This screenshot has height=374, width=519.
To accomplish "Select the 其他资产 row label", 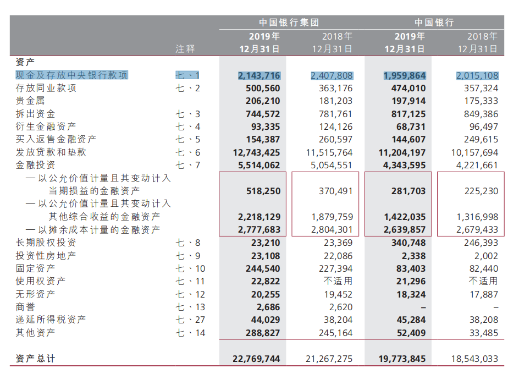I will coord(35,333).
